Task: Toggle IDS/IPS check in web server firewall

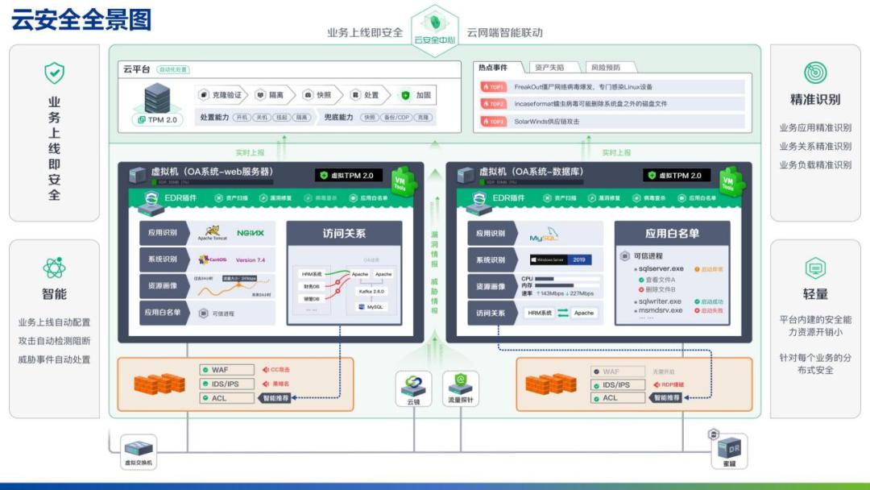Action: coord(205,384)
